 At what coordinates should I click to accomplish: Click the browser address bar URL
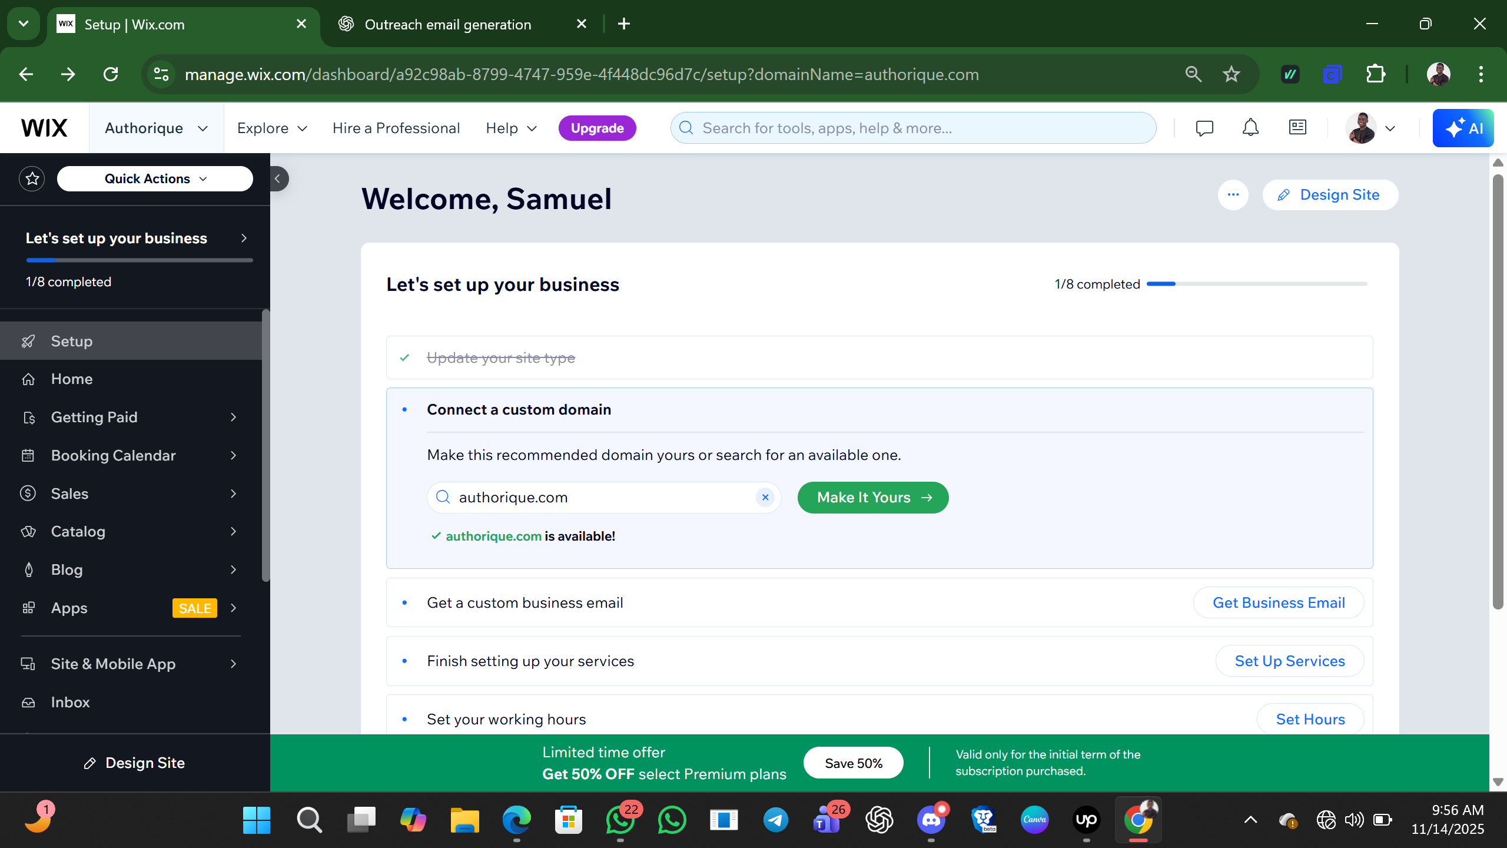pos(582,74)
